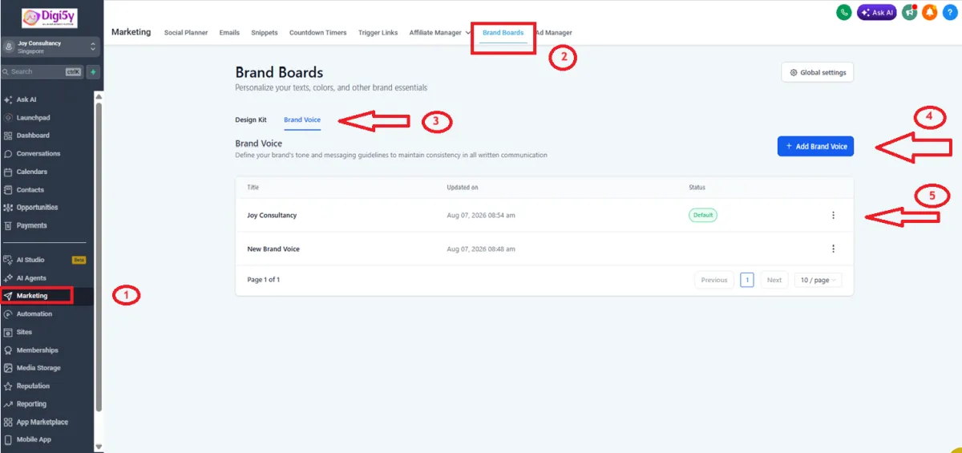Open the 10 / page size dropdown
The image size is (962, 453).
[x=819, y=280]
